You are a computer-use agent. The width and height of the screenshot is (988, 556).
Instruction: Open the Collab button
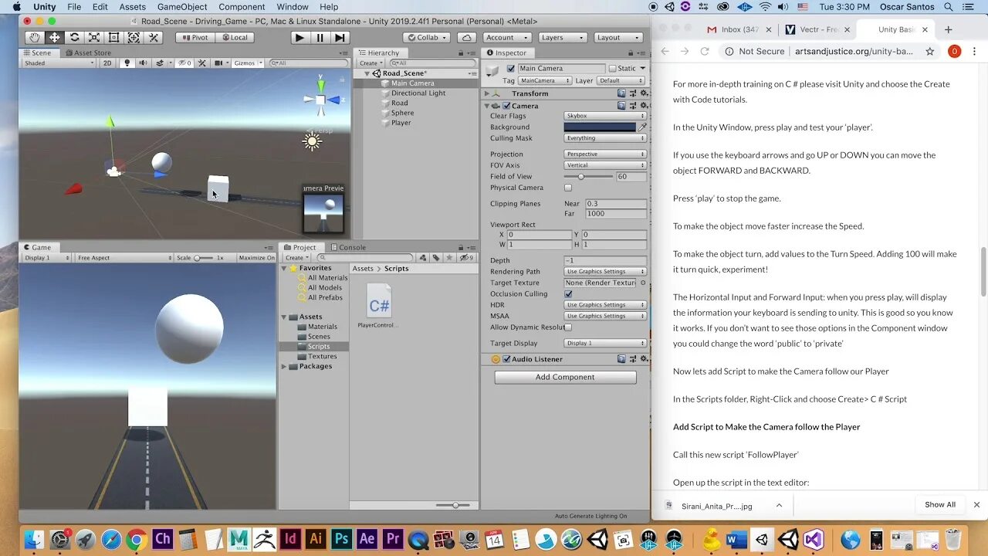pyautogui.click(x=427, y=37)
